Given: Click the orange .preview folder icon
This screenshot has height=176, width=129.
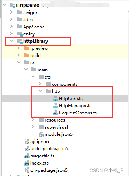Looking at the screenshot, I should (27, 48).
